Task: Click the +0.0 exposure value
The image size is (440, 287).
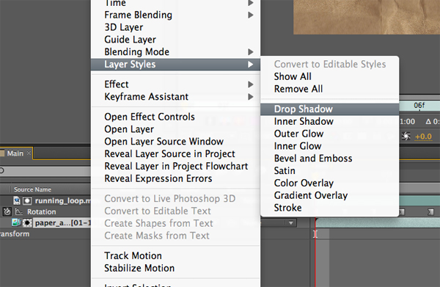Action: [423, 137]
